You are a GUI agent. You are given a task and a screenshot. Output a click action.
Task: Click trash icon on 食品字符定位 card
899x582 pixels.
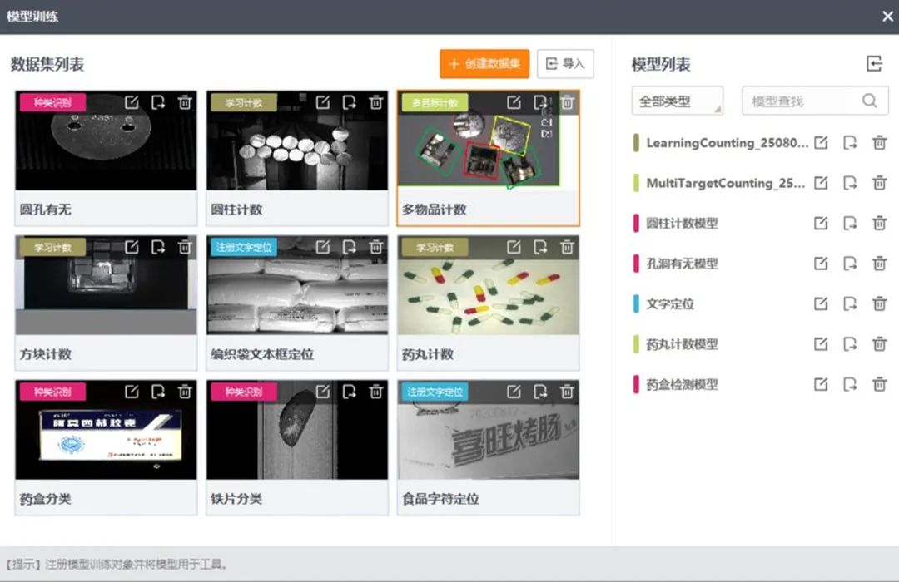click(x=567, y=392)
